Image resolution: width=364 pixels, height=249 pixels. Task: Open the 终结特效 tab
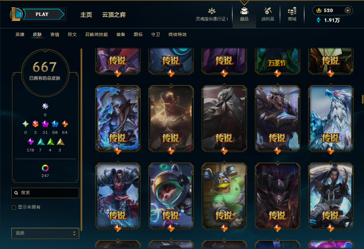(x=178, y=35)
